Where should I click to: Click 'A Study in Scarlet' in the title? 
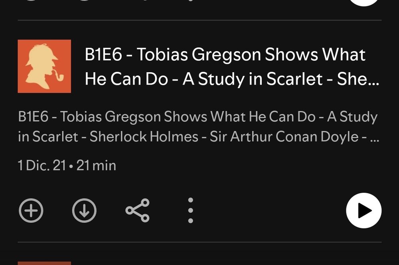[253, 79]
